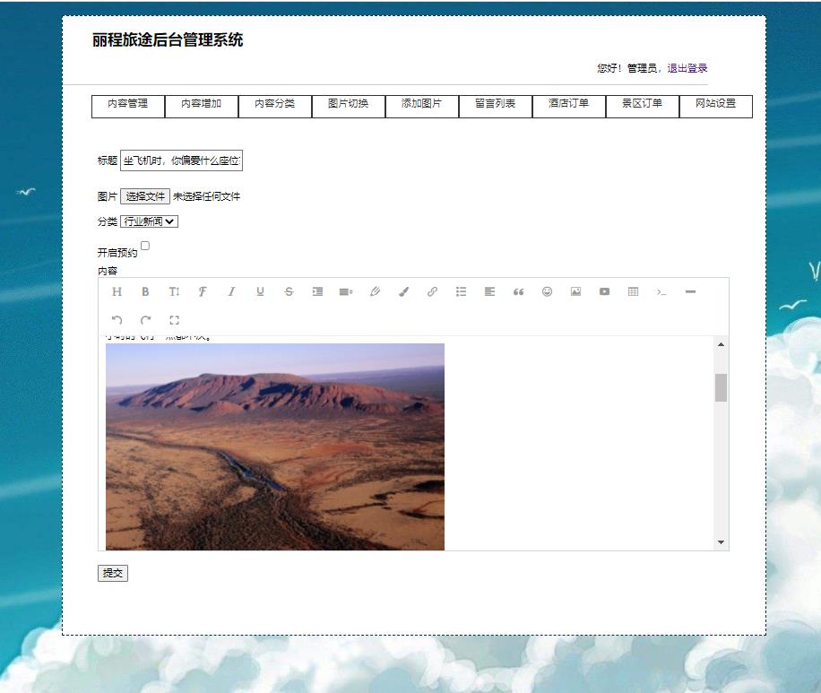The width and height of the screenshot is (821, 693).
Task: Click the editor scrollbar down arrow
Action: point(721,542)
